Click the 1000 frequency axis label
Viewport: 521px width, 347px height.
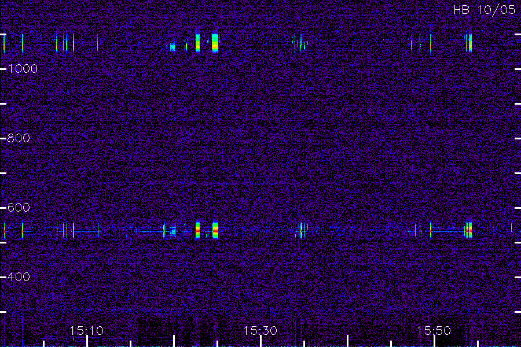(23, 69)
